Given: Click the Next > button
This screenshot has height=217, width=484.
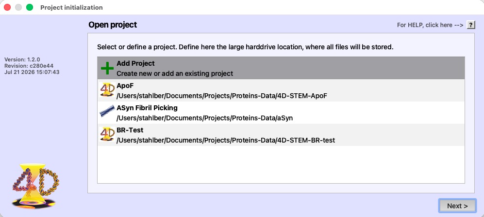Looking at the screenshot, I should [457, 205].
